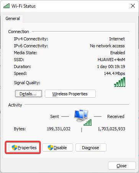Open the Wi-Fi adapter Properties
The height and width of the screenshot is (173, 139).
click(x=24, y=148)
